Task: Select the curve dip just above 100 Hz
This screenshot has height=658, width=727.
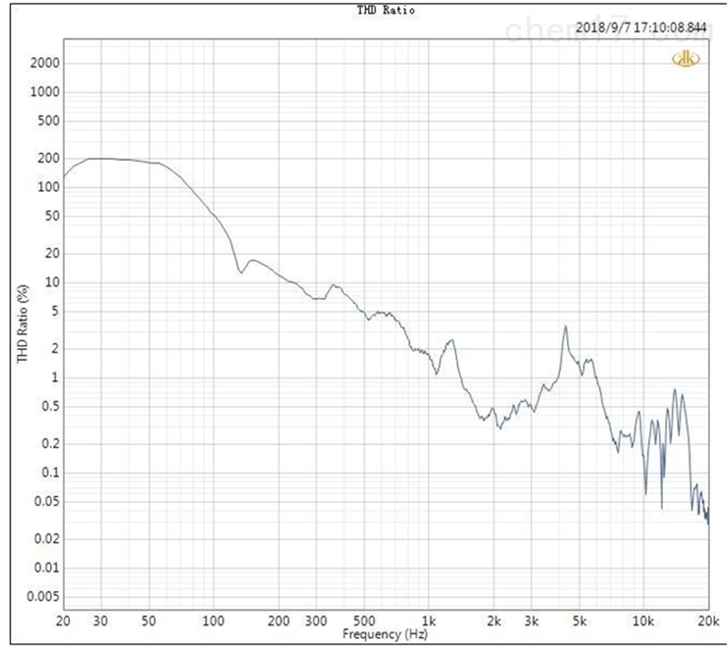Action: 241,271
